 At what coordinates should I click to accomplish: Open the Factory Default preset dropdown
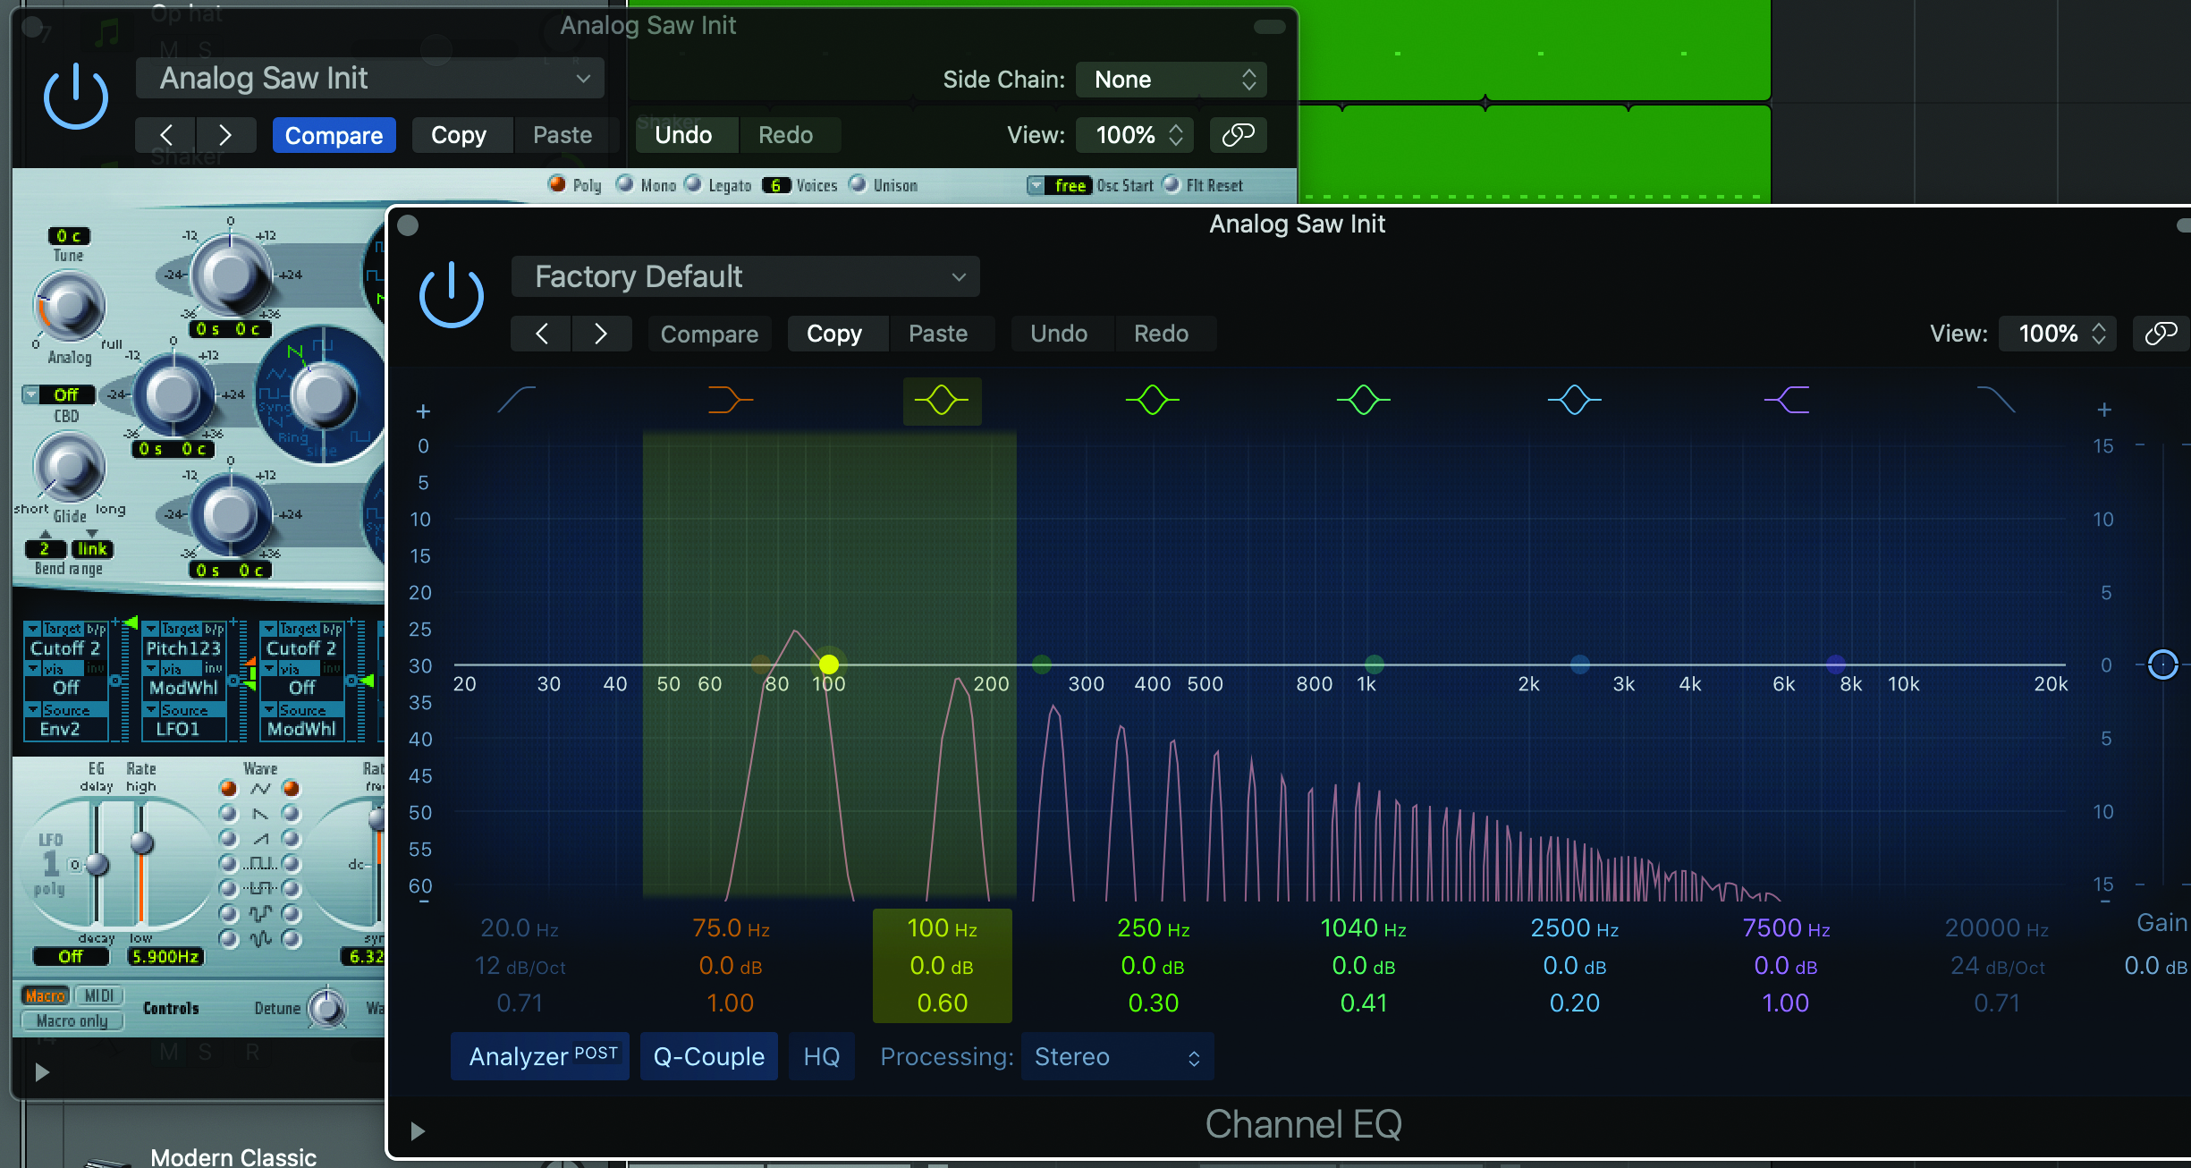pos(745,276)
